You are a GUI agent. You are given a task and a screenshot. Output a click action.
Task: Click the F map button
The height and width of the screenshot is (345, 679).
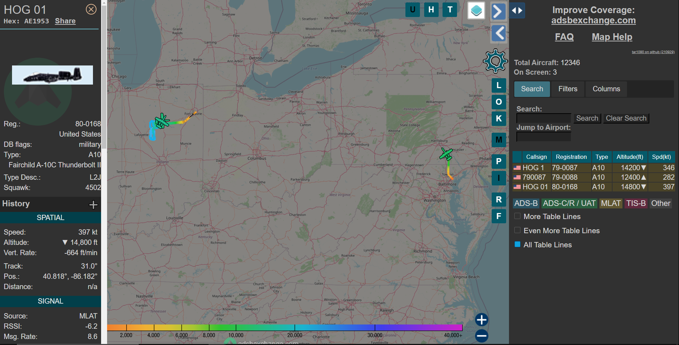(x=499, y=216)
